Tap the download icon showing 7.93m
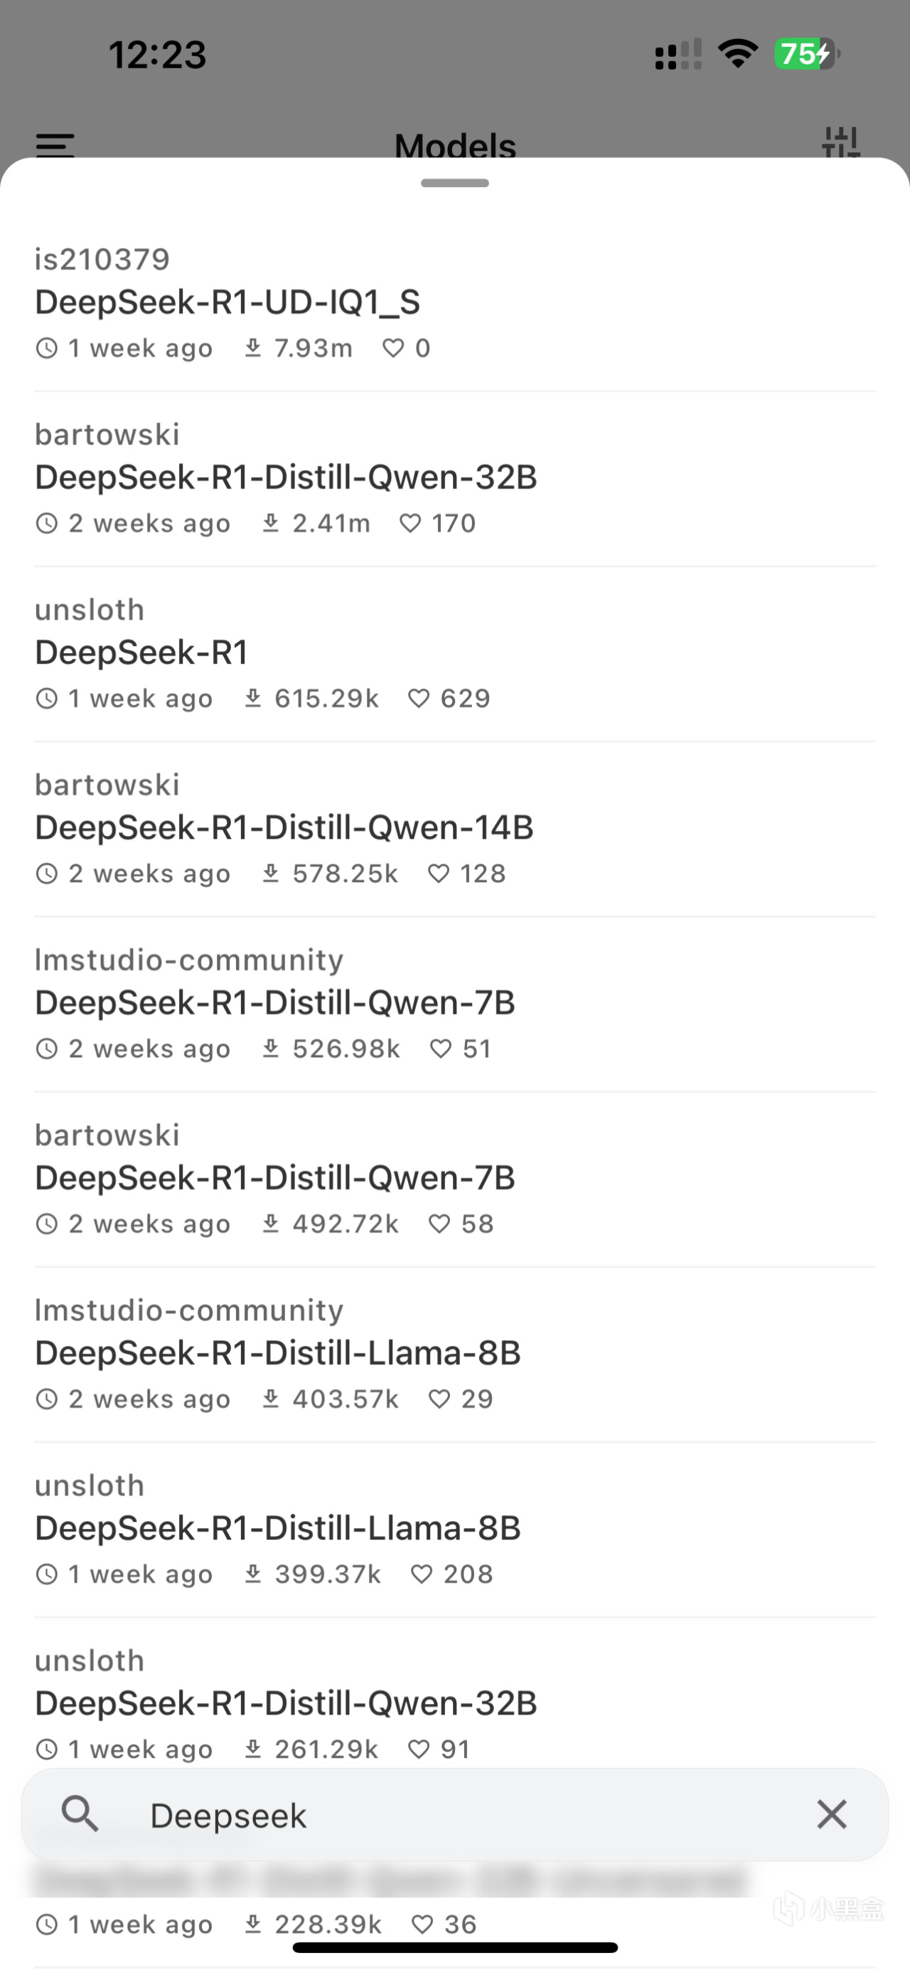Viewport: 910px width, 1970px height. (x=253, y=348)
